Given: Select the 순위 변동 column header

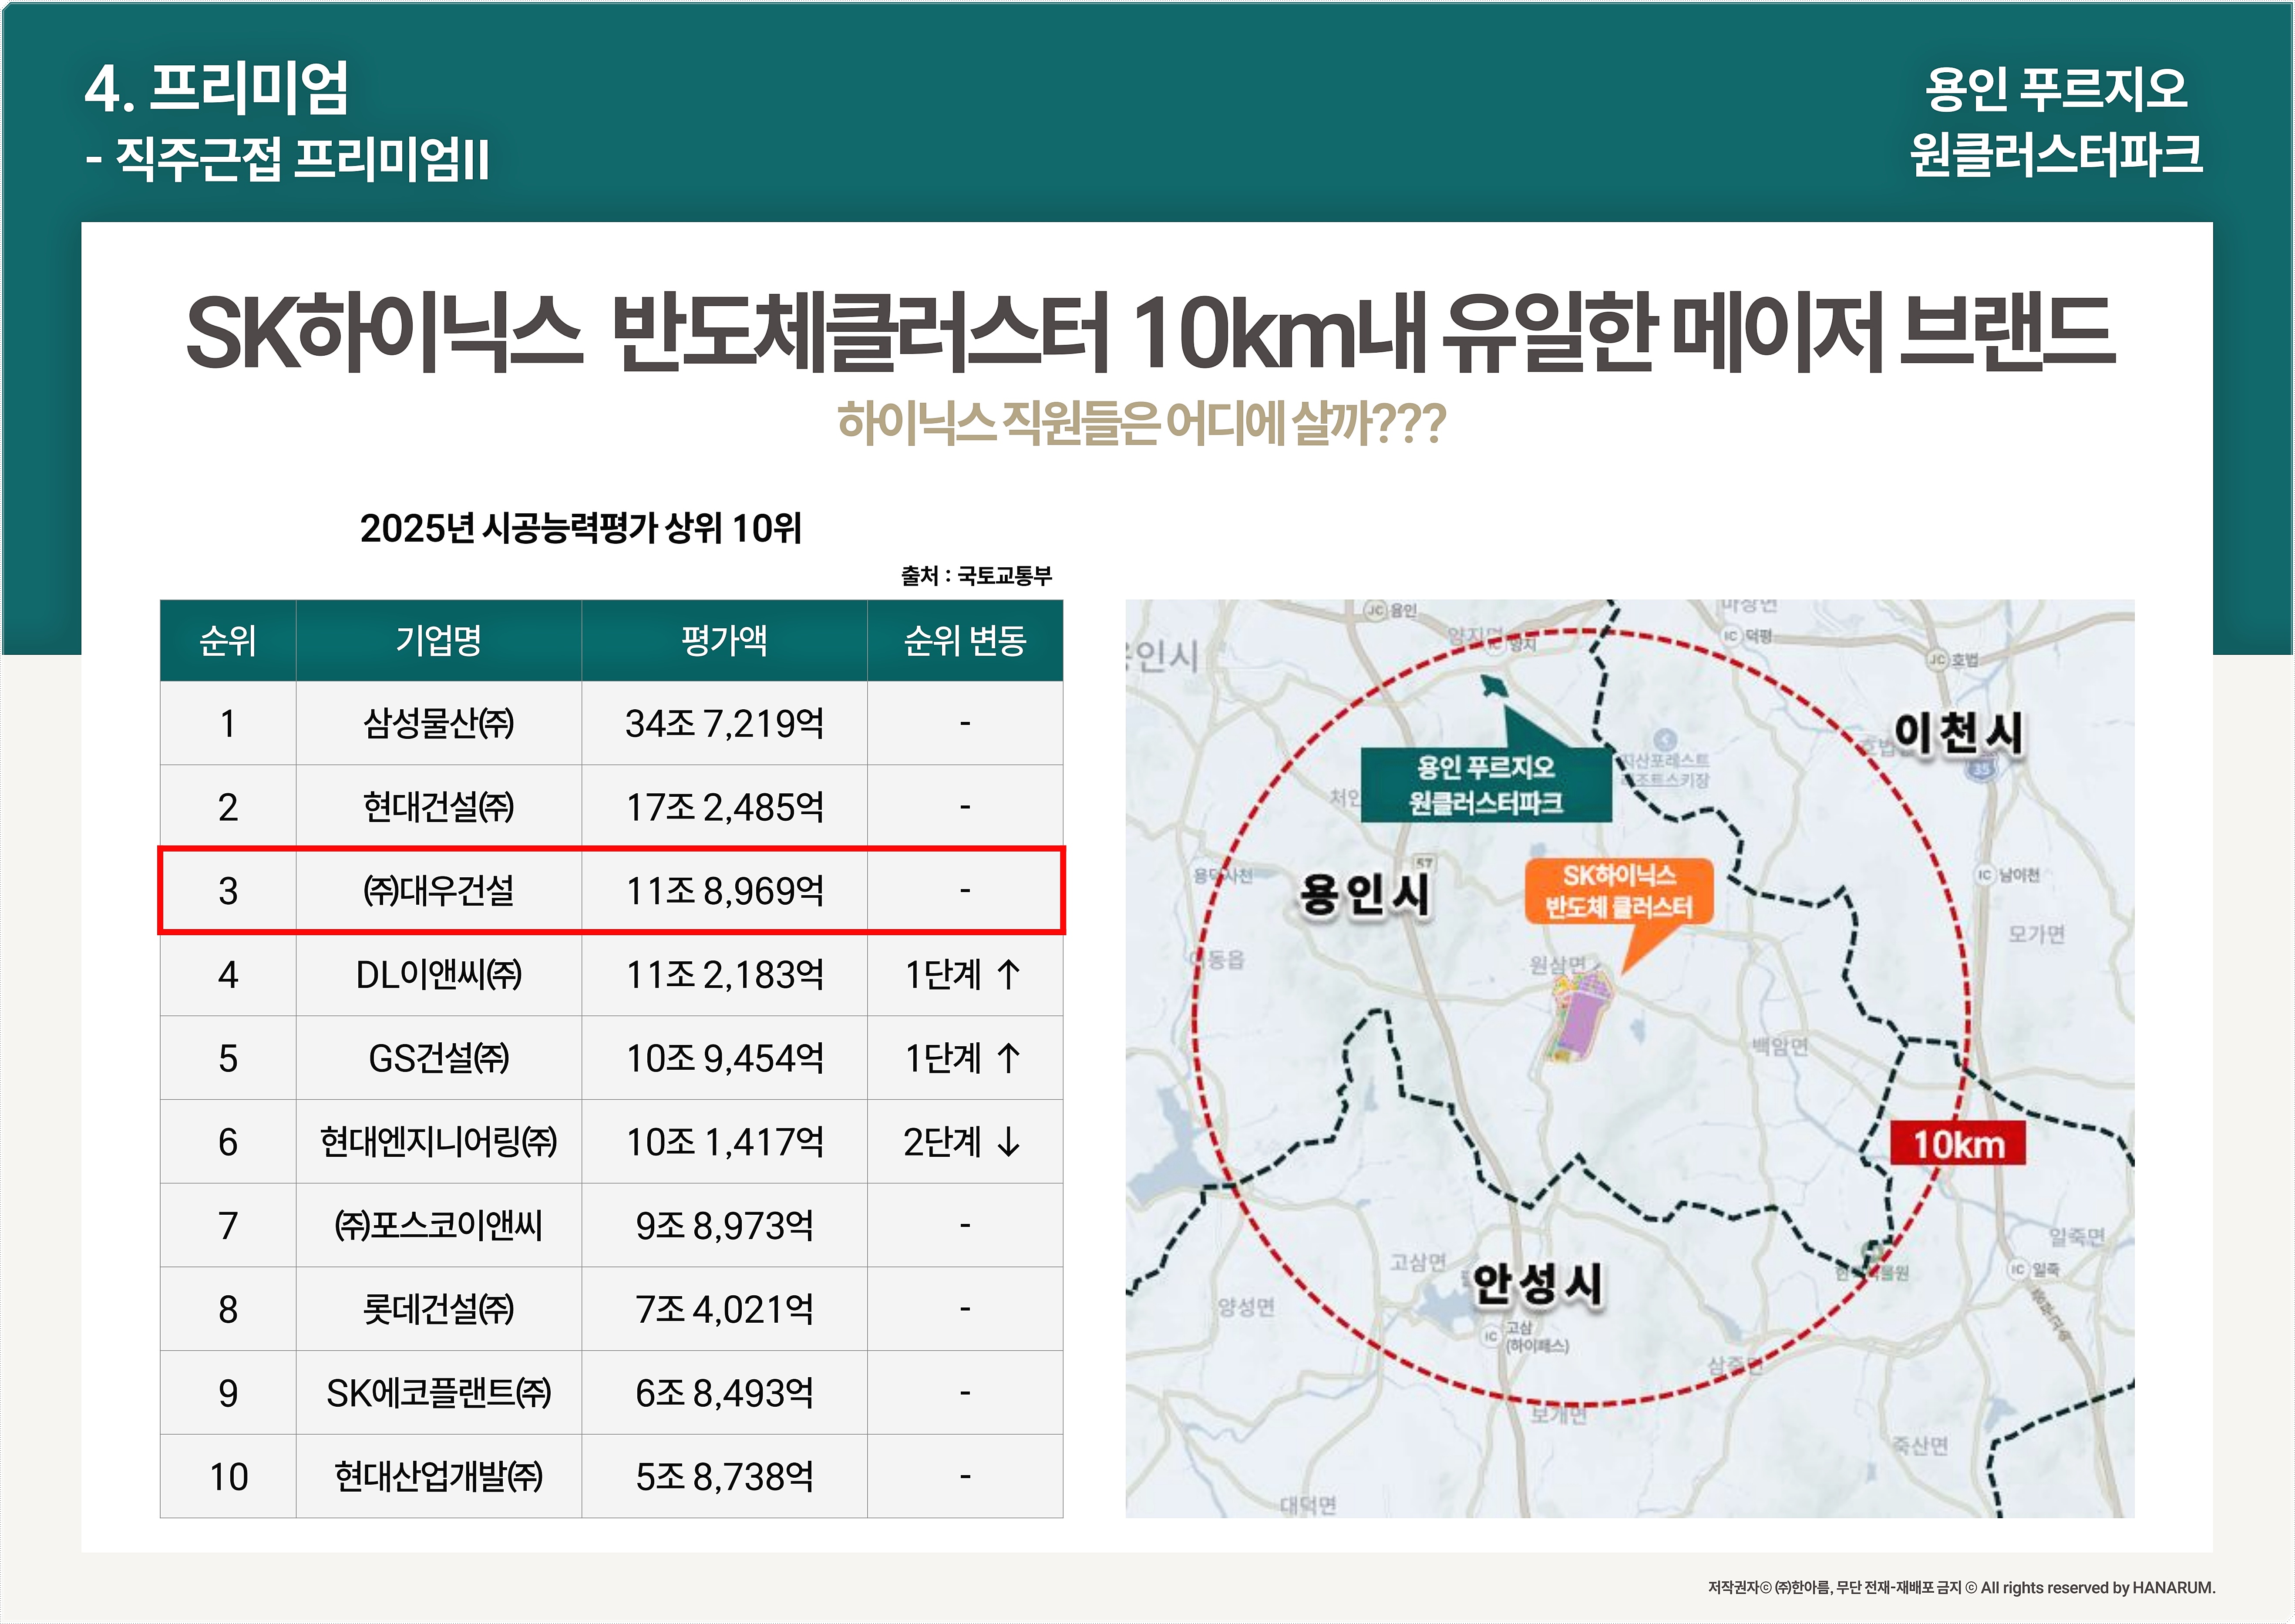Looking at the screenshot, I should [965, 640].
